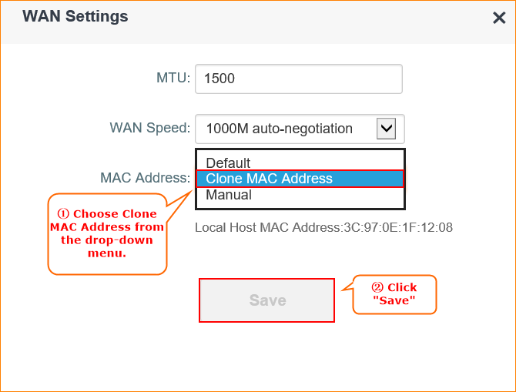This screenshot has width=516, height=392.
Task: Click the circled number one marker
Action: 64,214
